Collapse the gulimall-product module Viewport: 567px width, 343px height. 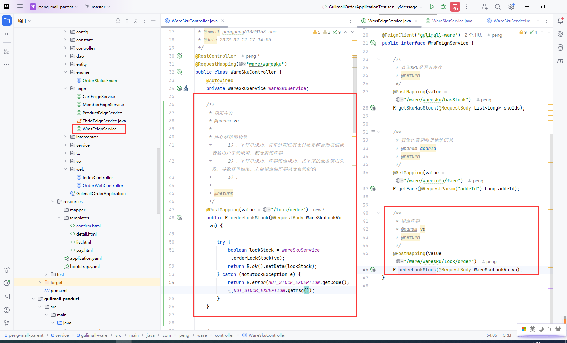[x=33, y=299]
